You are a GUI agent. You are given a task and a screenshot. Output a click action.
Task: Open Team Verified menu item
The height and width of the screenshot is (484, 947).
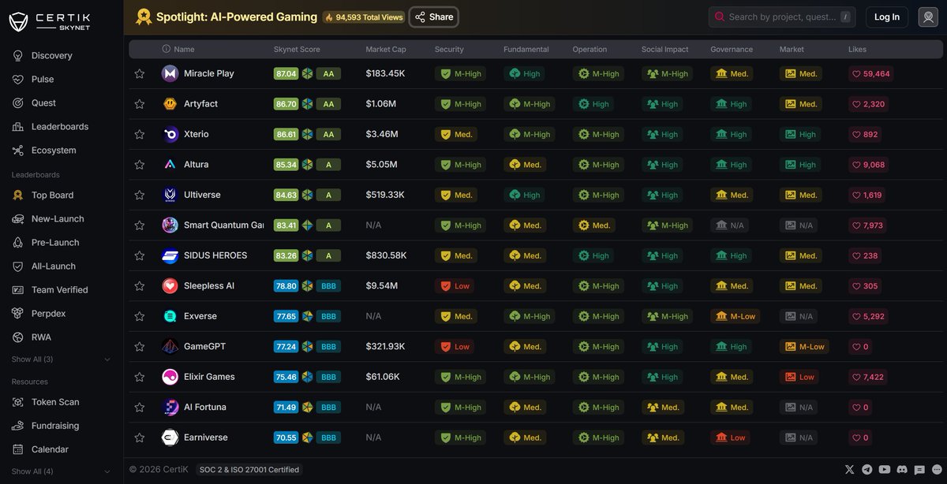click(60, 290)
